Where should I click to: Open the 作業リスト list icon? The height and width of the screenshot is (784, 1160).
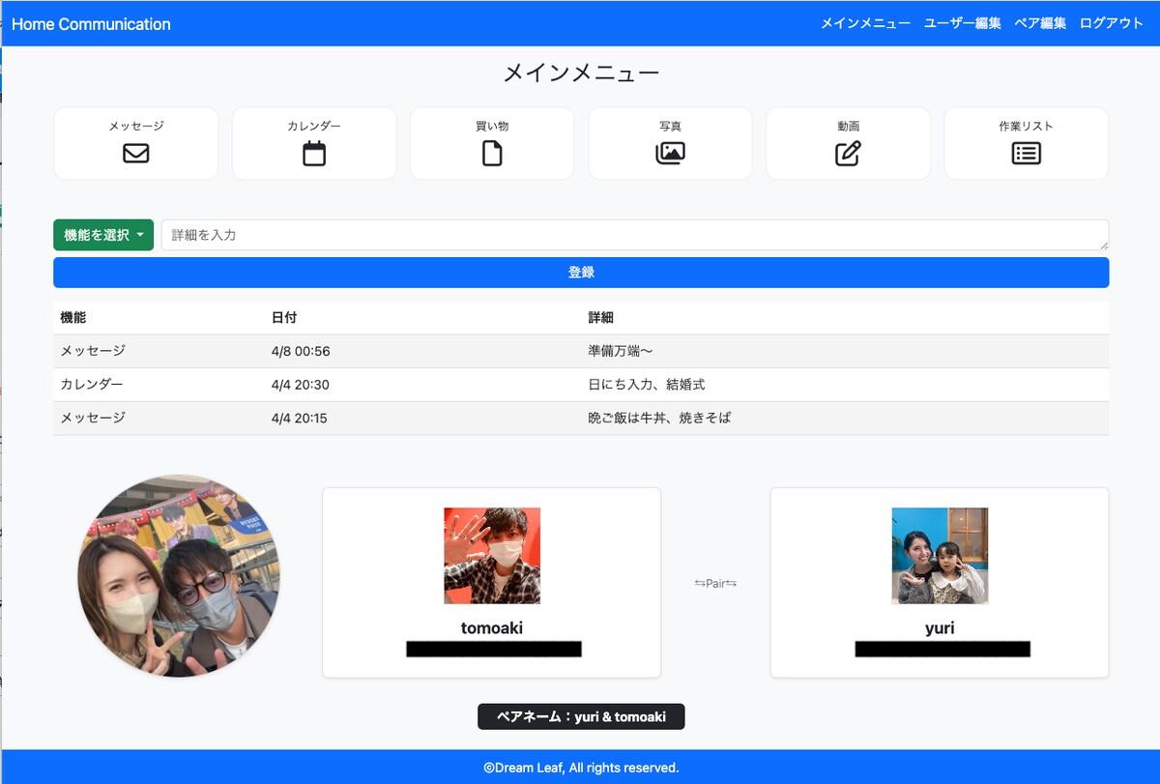[1026, 153]
